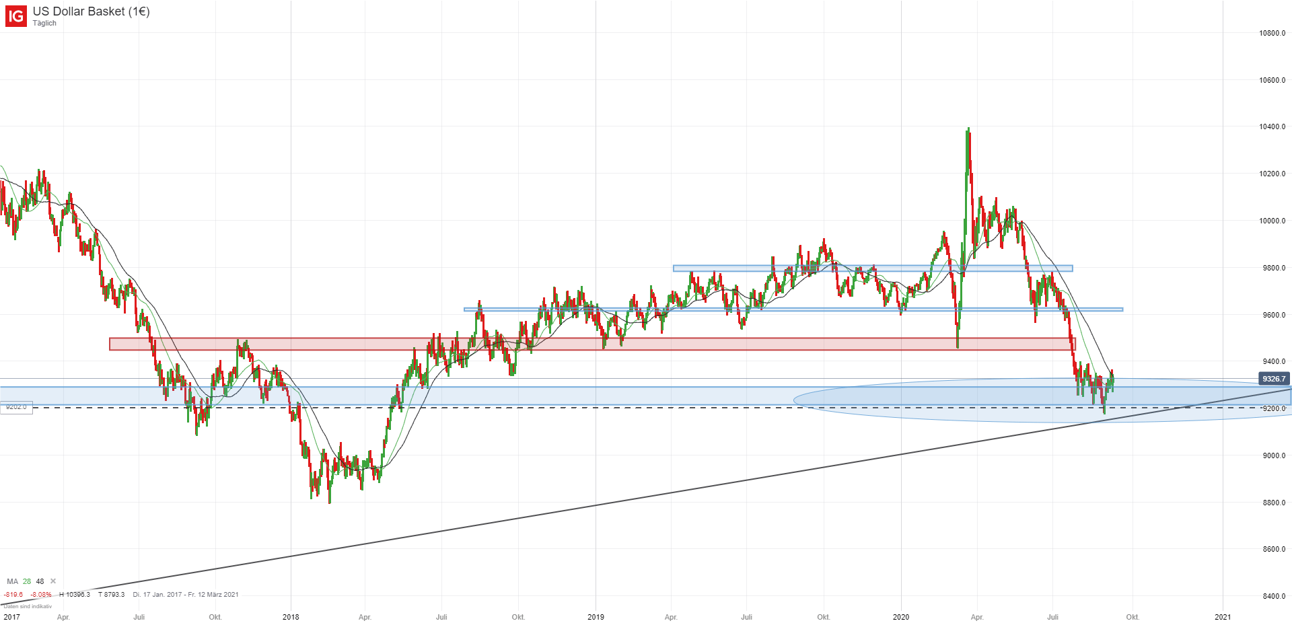The height and width of the screenshot is (623, 1292).
Task: Click the percentage change -8.08%
Action: point(42,595)
